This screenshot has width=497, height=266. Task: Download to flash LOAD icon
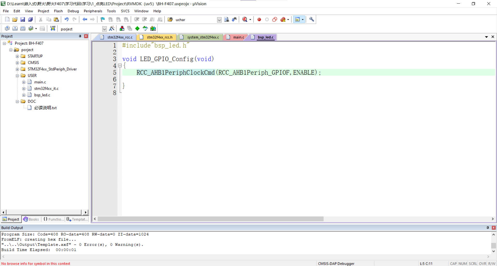tap(53, 28)
